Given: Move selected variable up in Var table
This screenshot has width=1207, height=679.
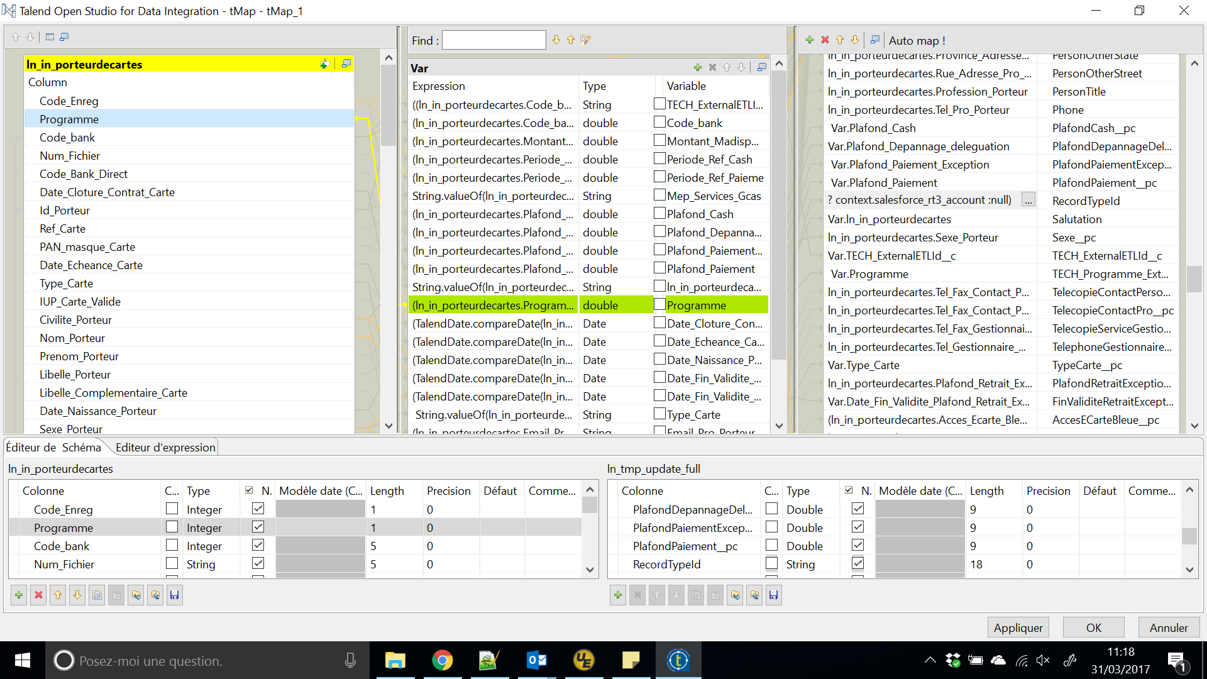Looking at the screenshot, I should pyautogui.click(x=727, y=67).
